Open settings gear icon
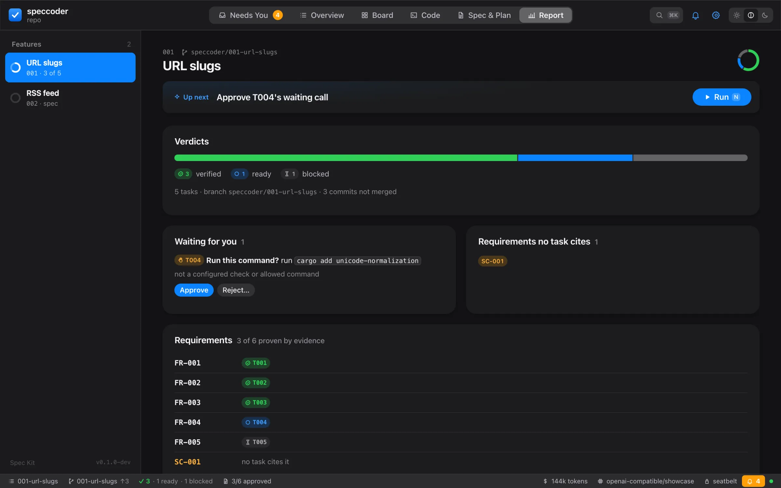 [716, 15]
